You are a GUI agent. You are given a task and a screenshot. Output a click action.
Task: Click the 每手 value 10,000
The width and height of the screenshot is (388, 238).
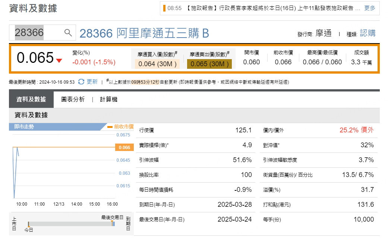363,219
